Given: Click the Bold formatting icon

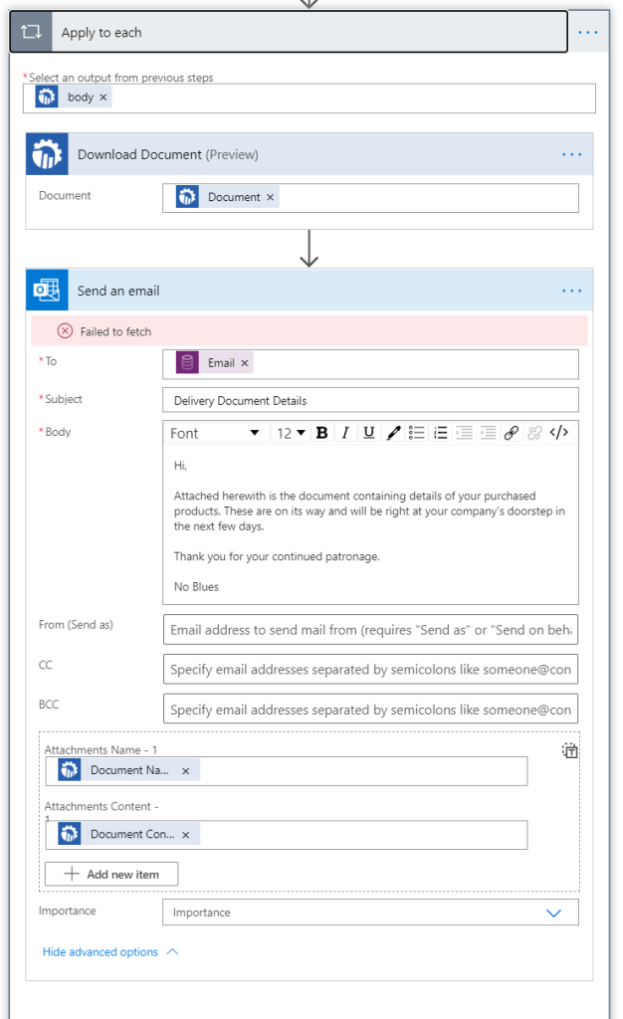Looking at the screenshot, I should coord(321,433).
